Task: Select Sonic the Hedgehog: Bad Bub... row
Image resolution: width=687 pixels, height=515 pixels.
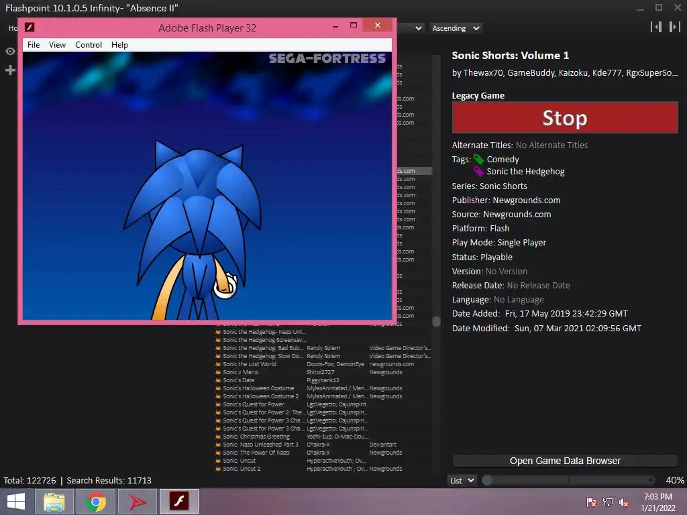Action: (323, 348)
